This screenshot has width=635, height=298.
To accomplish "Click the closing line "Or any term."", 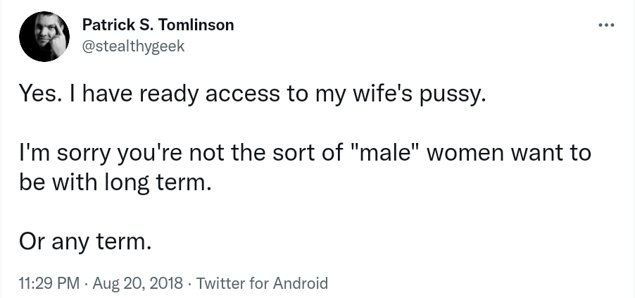I will (85, 242).
